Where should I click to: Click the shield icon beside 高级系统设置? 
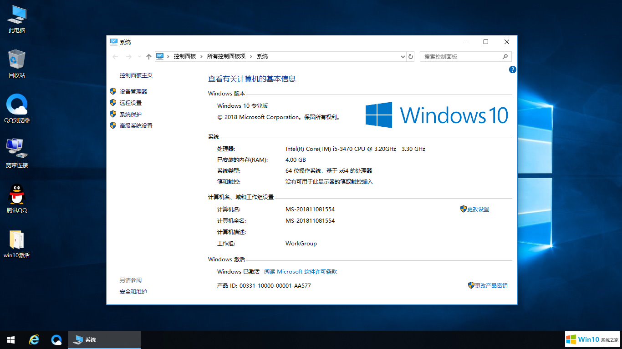tap(113, 125)
